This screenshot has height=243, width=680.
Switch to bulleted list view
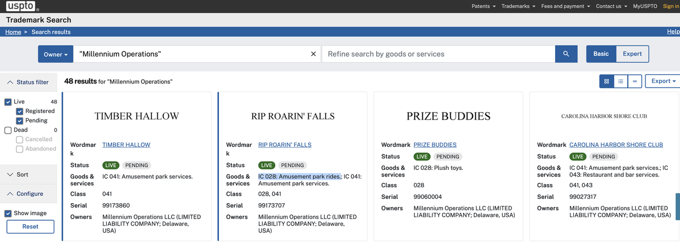coord(620,81)
